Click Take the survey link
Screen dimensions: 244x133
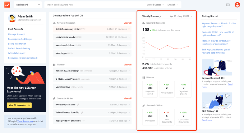[25, 121]
